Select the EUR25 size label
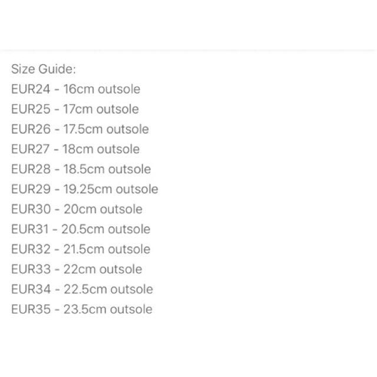This screenshot has width=377, height=377. tap(31, 110)
